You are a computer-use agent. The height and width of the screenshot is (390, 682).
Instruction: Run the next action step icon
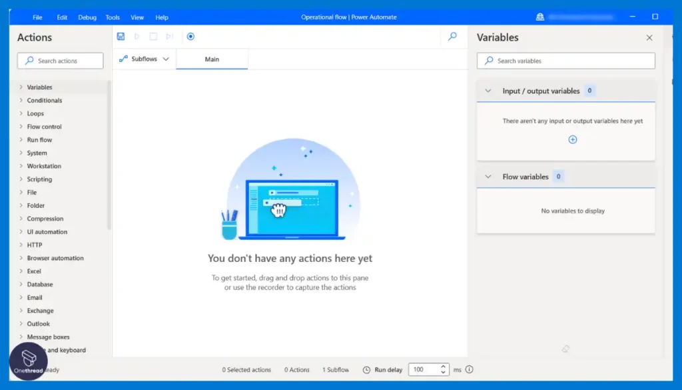[170, 37]
